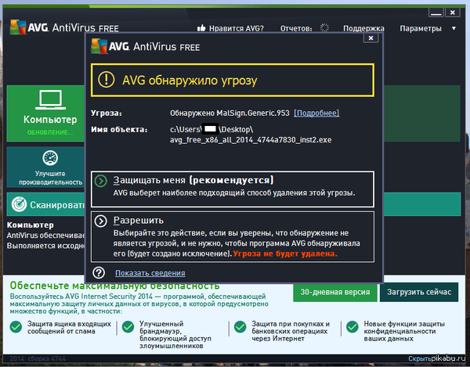
Task: Click green checkmark beside Защита ящика входящих
Action: [16, 327]
